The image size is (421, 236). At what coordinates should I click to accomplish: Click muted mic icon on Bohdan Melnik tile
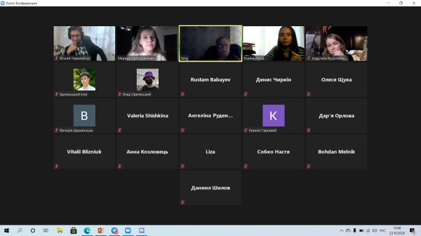pyautogui.click(x=309, y=166)
